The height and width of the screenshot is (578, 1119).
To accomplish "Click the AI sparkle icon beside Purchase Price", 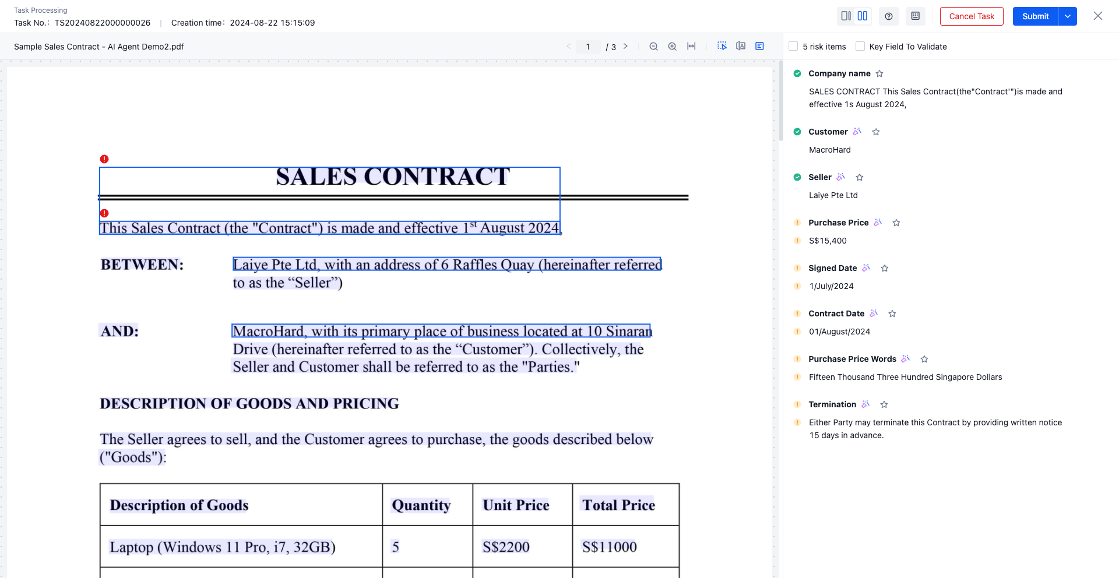I will [878, 222].
